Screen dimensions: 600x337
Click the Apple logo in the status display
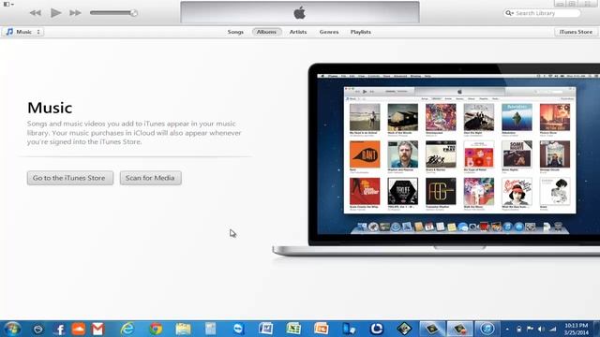tap(300, 12)
